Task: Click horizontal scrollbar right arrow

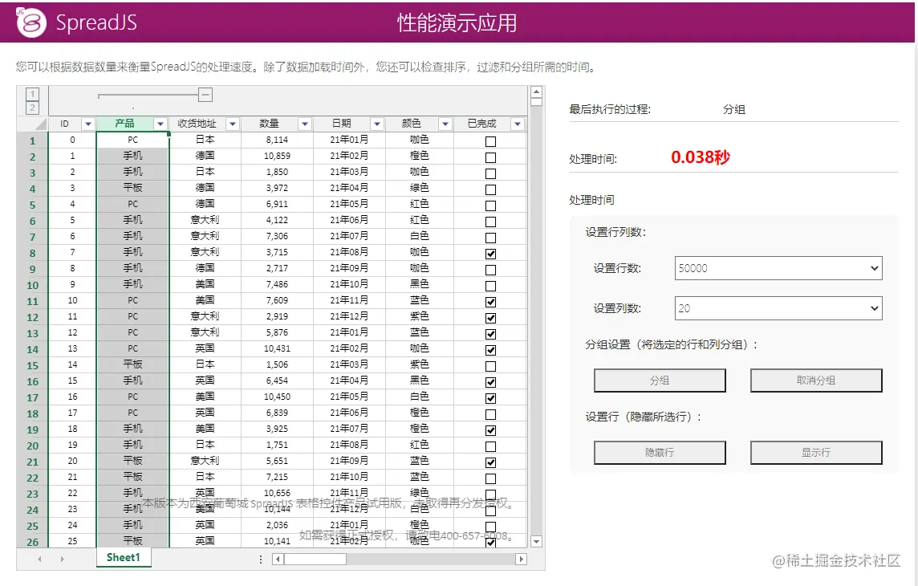Action: click(x=521, y=559)
